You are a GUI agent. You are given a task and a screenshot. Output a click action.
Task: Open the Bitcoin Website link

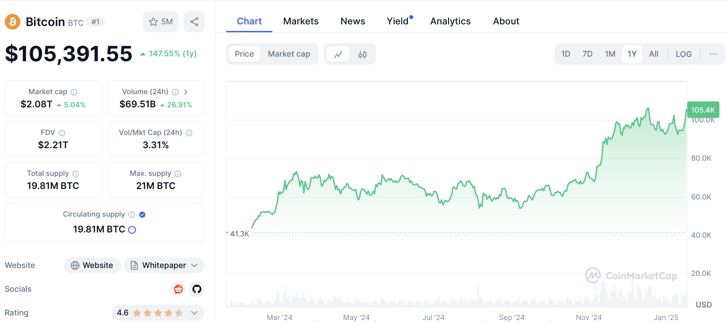93,265
